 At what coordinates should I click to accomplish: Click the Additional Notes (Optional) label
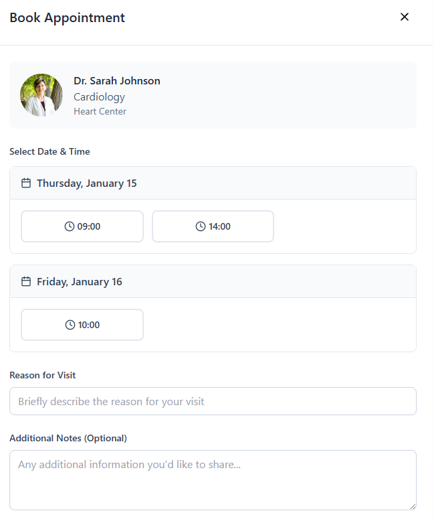click(68, 438)
